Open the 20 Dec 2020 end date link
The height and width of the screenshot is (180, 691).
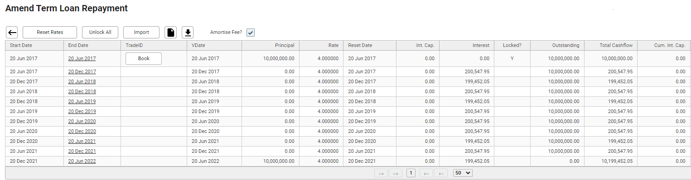pyautogui.click(x=82, y=131)
